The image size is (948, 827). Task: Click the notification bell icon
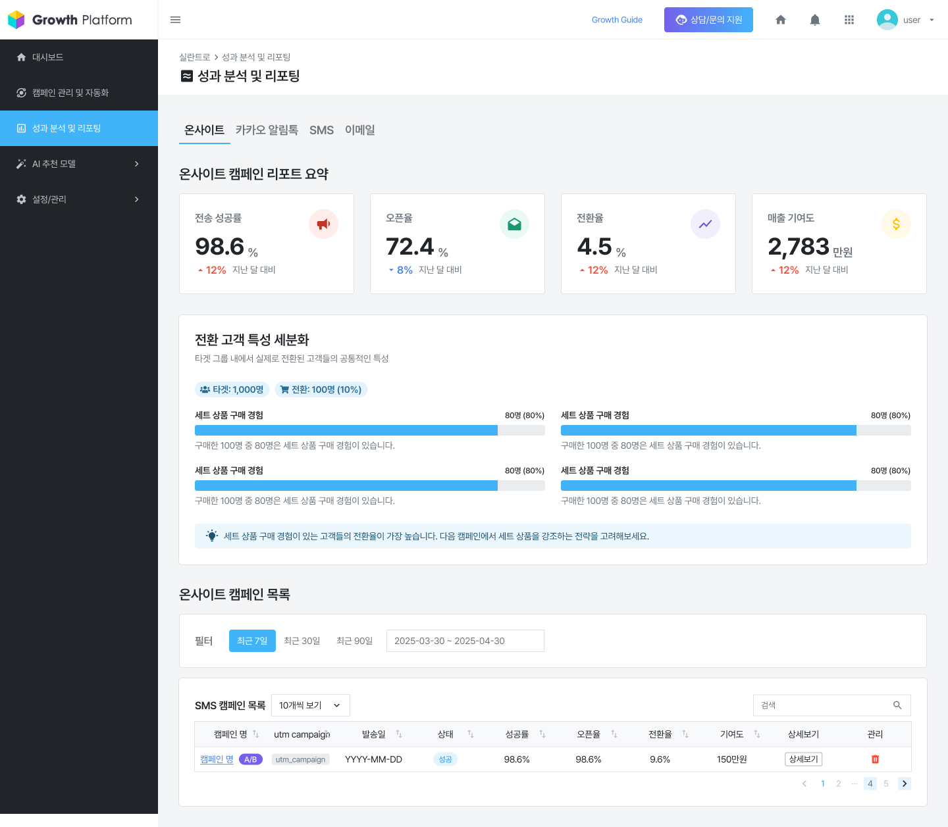click(x=814, y=20)
